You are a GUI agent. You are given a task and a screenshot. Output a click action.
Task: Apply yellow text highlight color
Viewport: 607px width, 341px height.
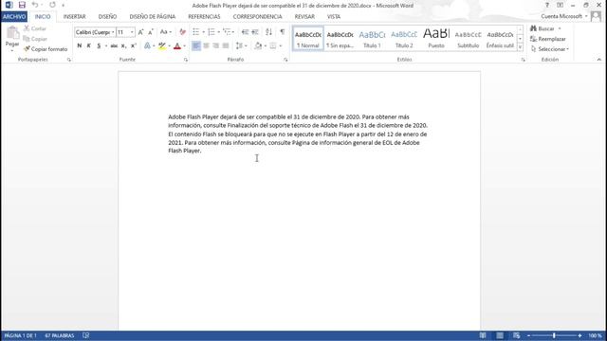(162, 46)
